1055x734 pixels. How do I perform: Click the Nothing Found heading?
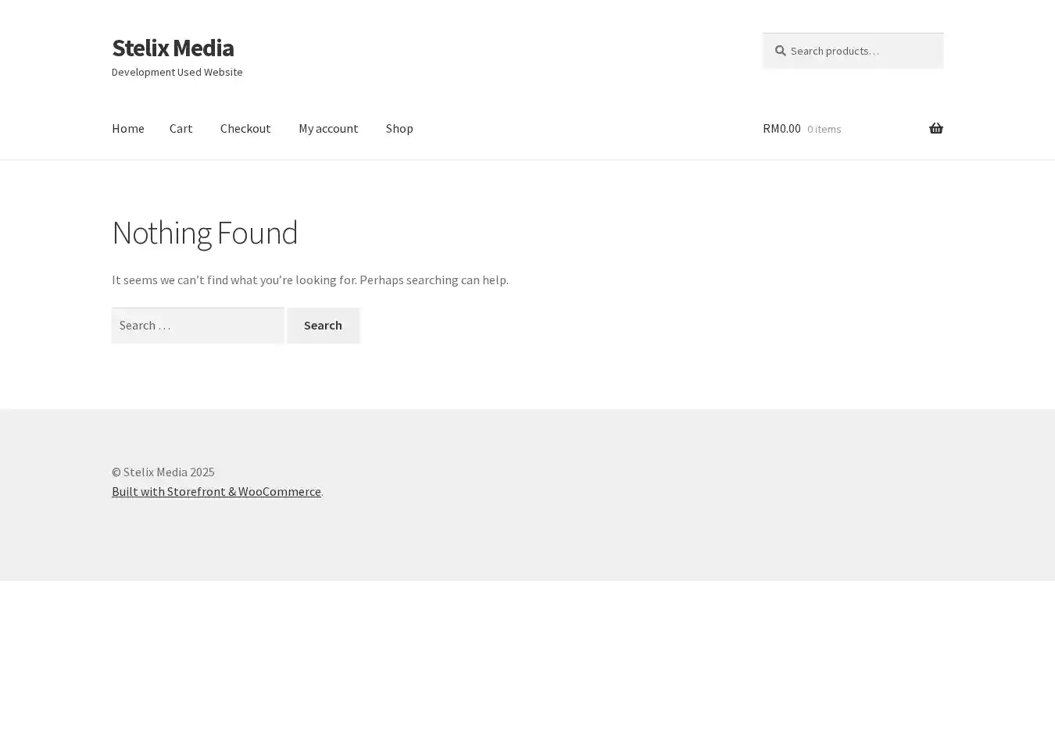205,233
